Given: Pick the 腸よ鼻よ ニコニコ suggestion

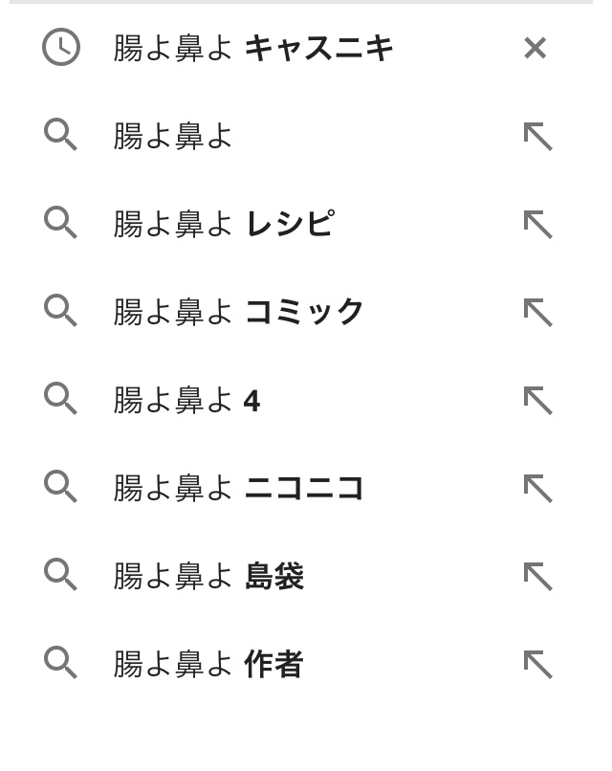Looking at the screenshot, I should tap(239, 488).
